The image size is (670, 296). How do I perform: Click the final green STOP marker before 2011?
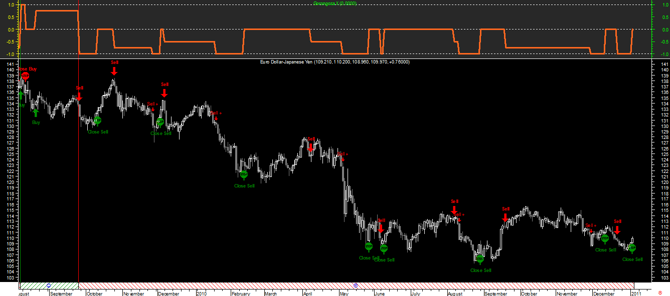click(632, 248)
